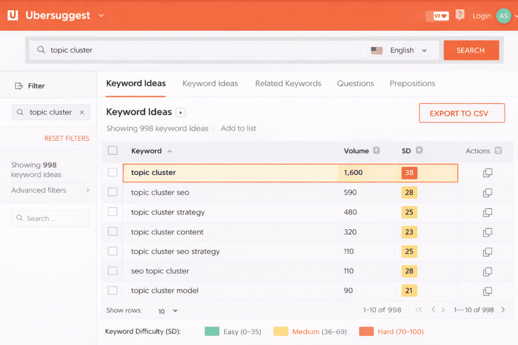
Task: Sort by Volume column icon
Action: click(x=376, y=151)
